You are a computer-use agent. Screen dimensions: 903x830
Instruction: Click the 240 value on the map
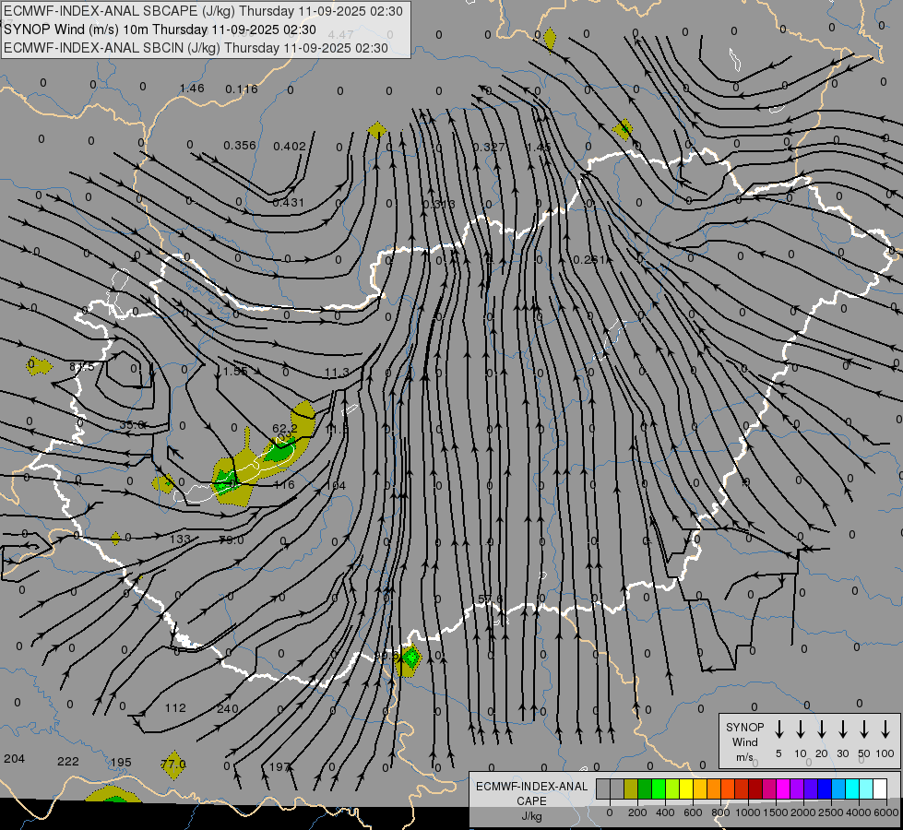[228, 708]
